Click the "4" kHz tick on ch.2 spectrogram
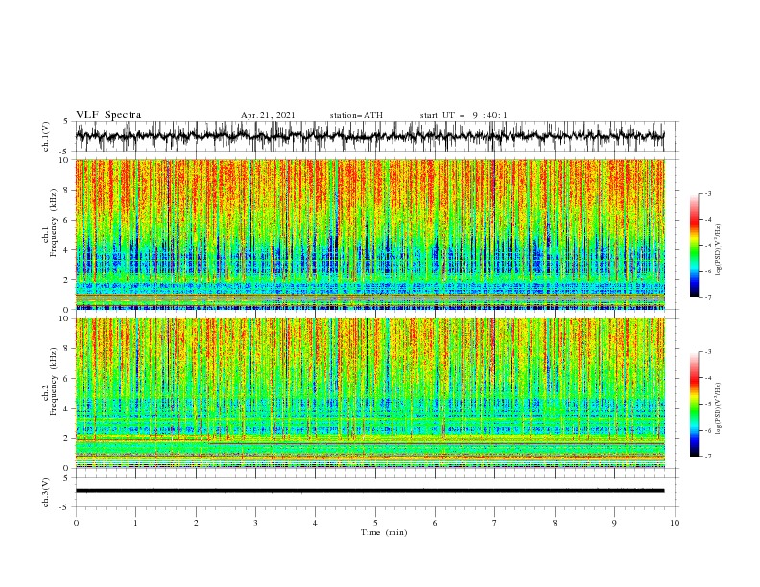760x587 pixels. coord(66,409)
